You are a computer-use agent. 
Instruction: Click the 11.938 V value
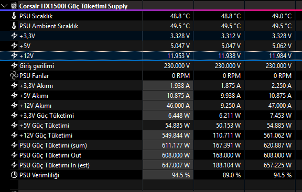point(230,56)
